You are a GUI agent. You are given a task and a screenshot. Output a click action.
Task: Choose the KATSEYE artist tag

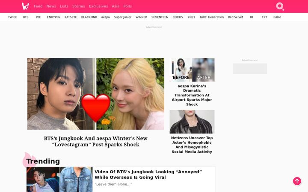(x=71, y=17)
